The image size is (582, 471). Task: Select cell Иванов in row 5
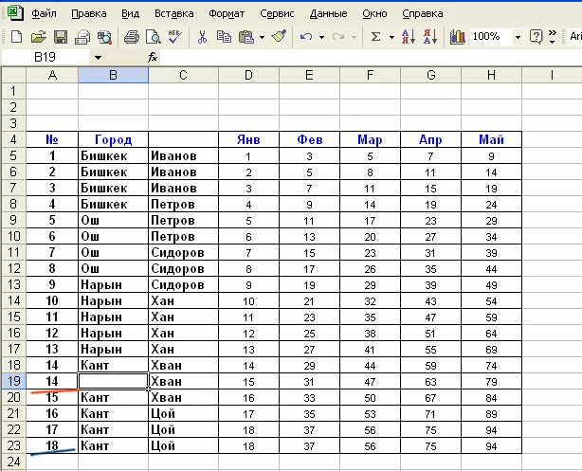[183, 155]
